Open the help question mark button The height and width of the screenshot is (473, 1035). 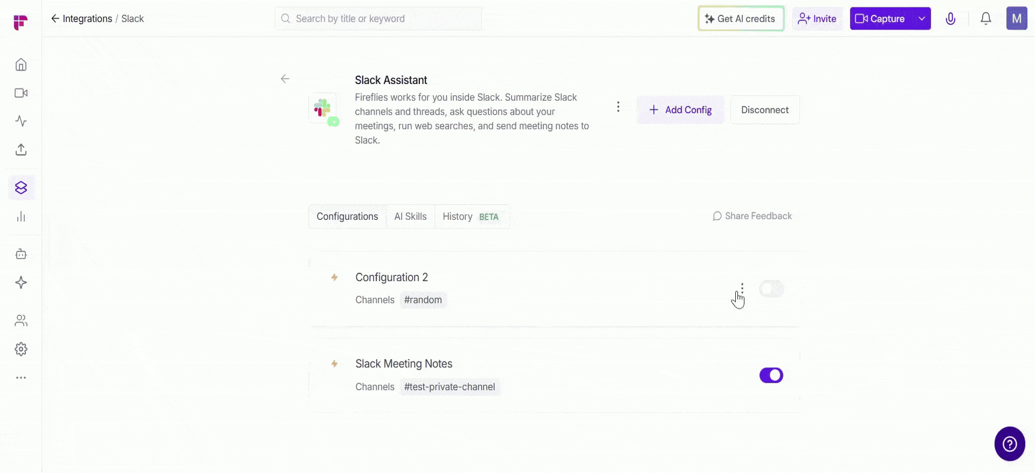pyautogui.click(x=1009, y=444)
